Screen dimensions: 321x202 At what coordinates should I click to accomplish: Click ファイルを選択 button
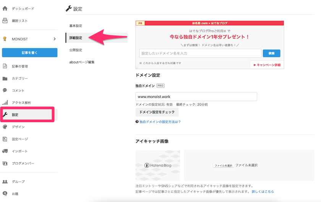coord(223,165)
